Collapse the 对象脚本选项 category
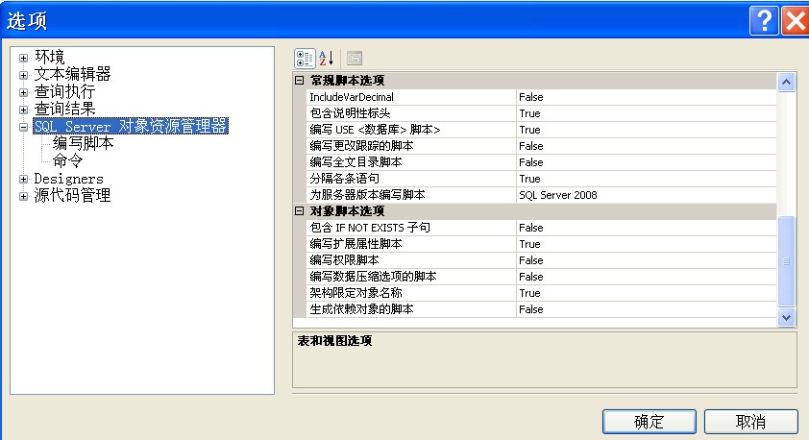This screenshot has height=440, width=809. (299, 211)
